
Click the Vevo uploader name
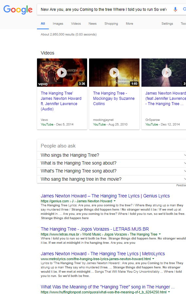(44, 120)
